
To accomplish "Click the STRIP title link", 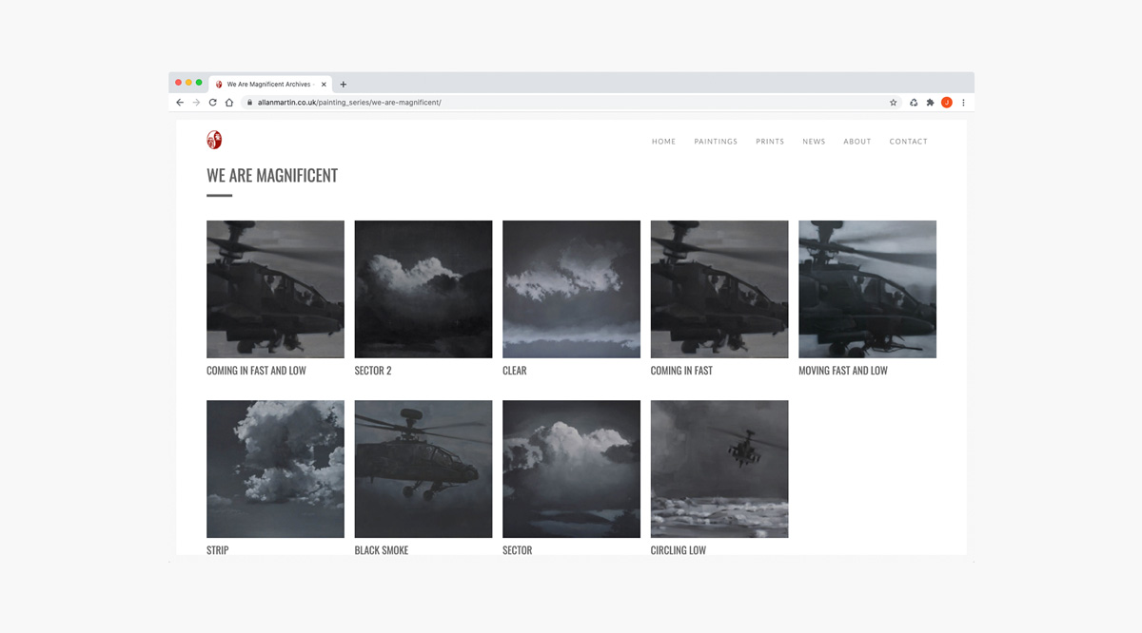I will pos(218,550).
